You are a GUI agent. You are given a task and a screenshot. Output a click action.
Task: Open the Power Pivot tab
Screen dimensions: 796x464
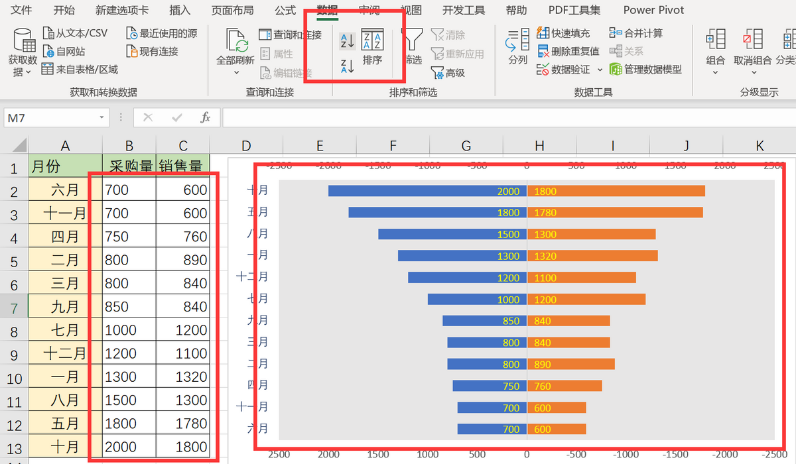click(653, 10)
